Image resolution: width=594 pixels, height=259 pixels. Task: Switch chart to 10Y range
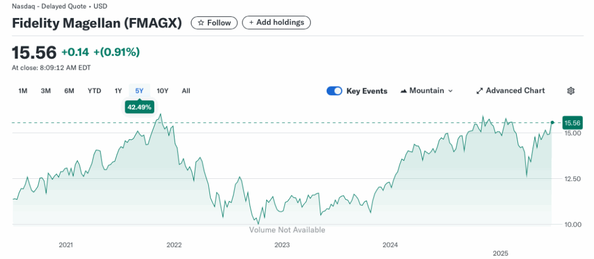(162, 91)
